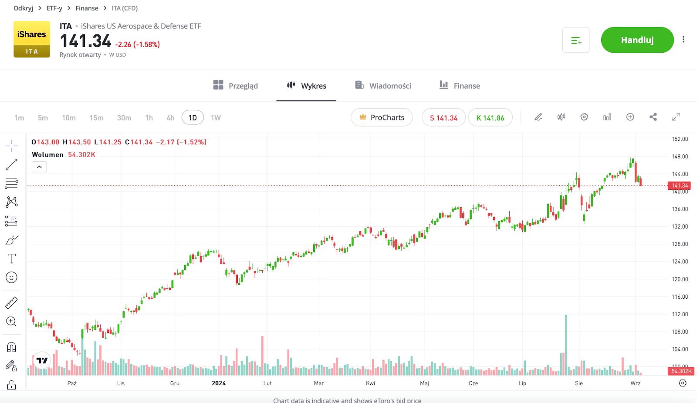Open ProCharts
697x403 pixels.
pyautogui.click(x=382, y=117)
